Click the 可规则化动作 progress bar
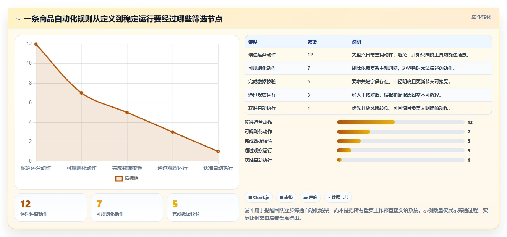Screen dimensions: 507x237 pyautogui.click(x=400, y=132)
